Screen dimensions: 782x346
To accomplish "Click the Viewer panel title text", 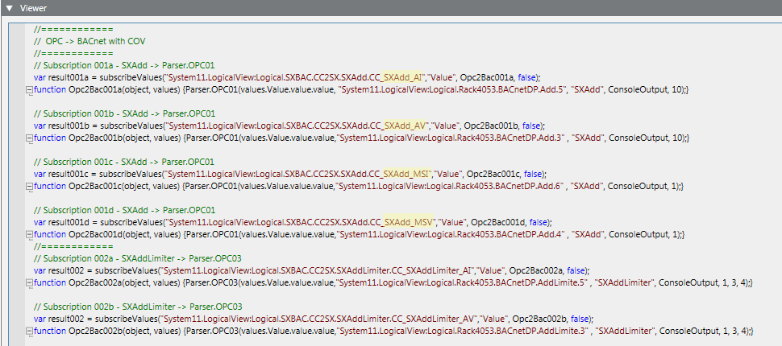I will [x=33, y=8].
